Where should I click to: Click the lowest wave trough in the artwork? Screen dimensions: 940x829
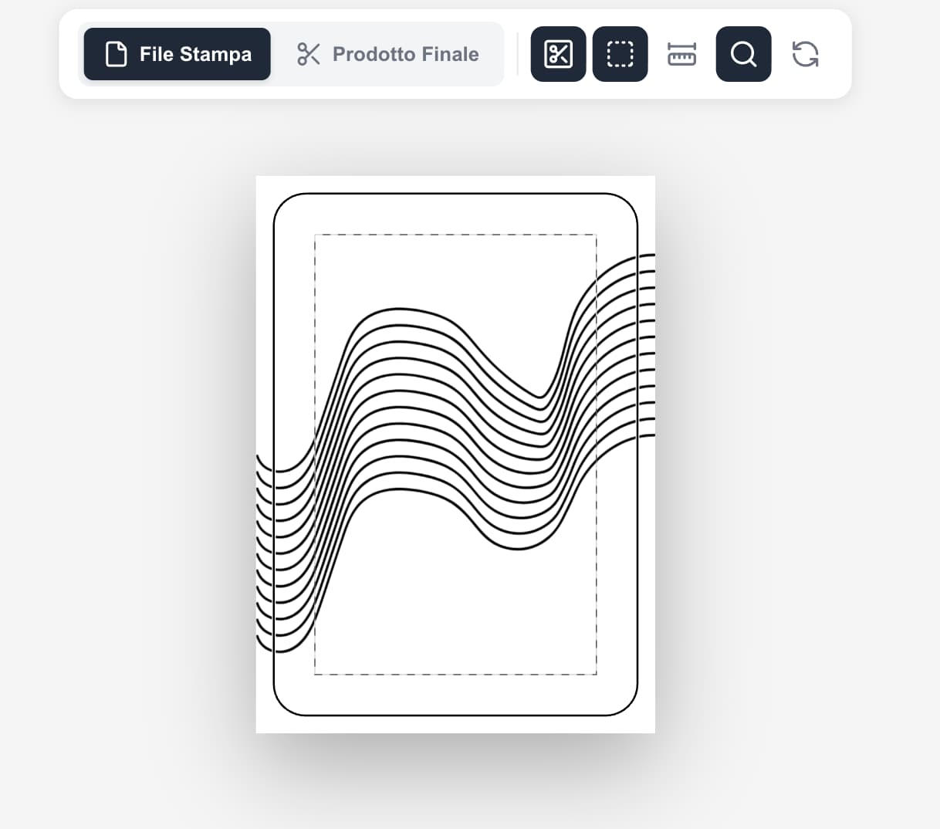[517, 548]
